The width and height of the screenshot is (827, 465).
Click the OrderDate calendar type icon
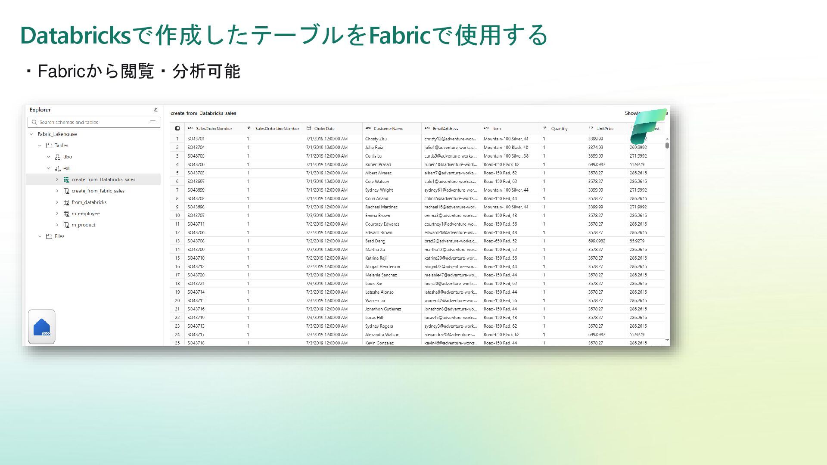pyautogui.click(x=309, y=128)
